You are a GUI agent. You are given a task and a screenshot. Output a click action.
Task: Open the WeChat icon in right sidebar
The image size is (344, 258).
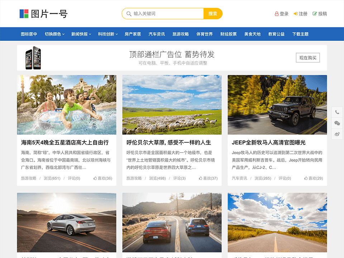point(337,123)
